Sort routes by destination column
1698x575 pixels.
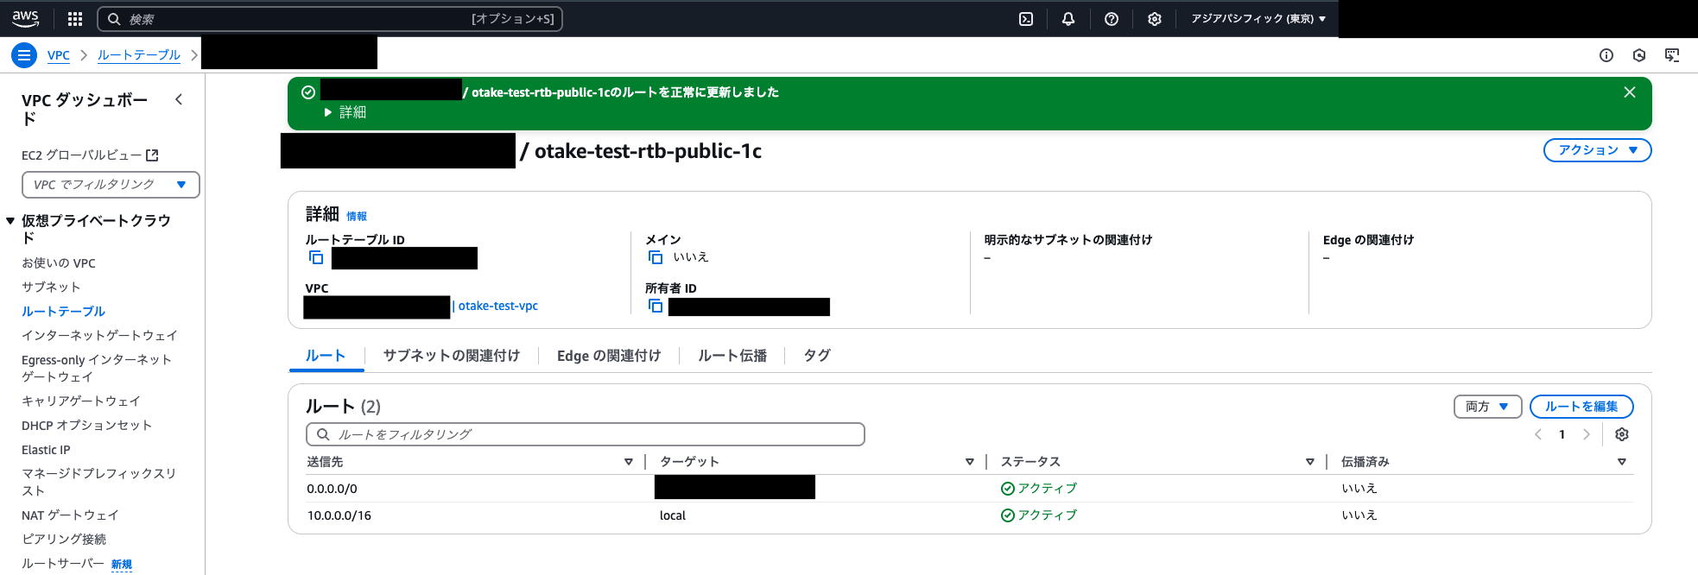click(x=629, y=462)
